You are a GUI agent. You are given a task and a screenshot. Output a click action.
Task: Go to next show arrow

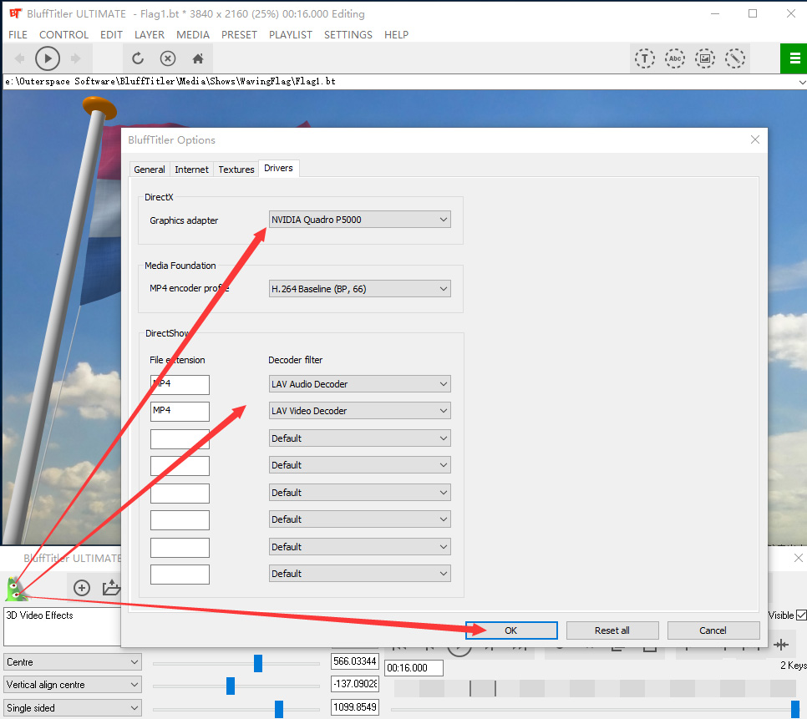coord(76,58)
